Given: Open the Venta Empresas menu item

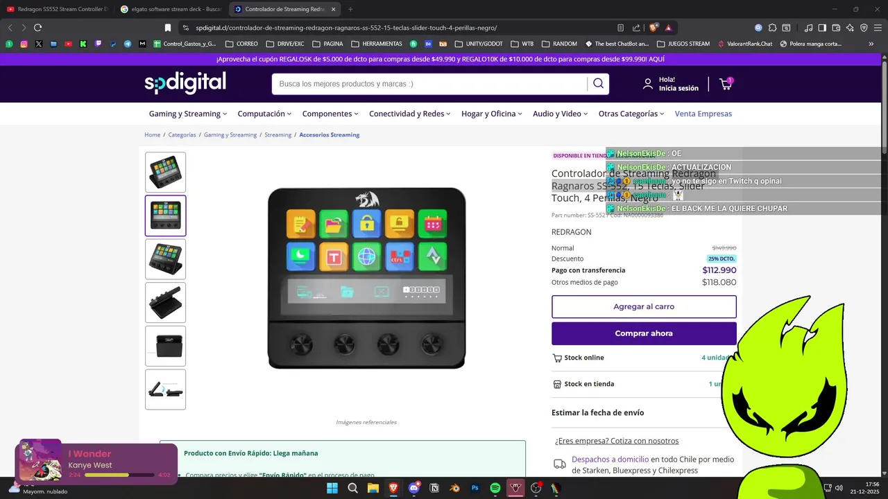Looking at the screenshot, I should 703,114.
